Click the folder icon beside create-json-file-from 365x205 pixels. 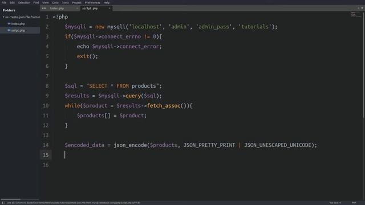(x=7, y=17)
